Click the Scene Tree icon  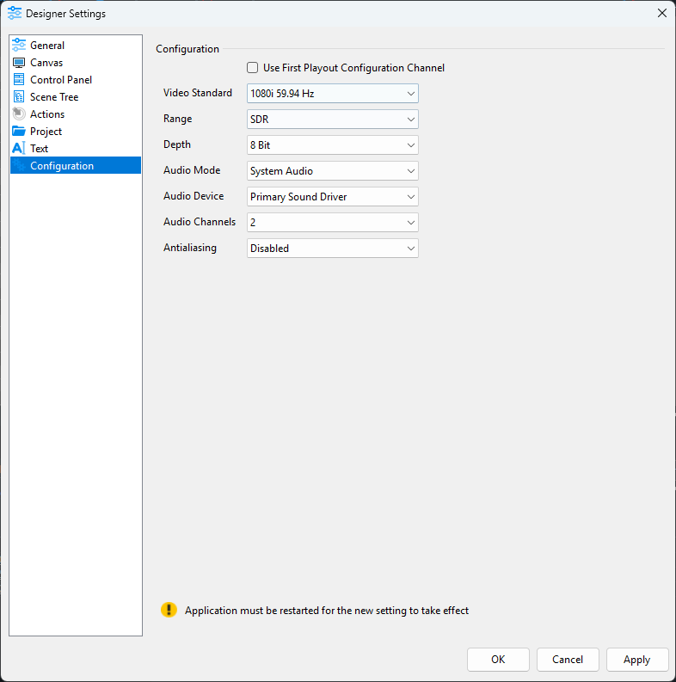point(19,97)
